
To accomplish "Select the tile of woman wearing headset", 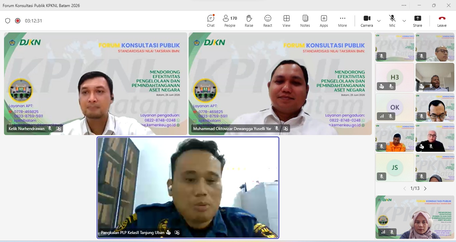I will 415,217.
